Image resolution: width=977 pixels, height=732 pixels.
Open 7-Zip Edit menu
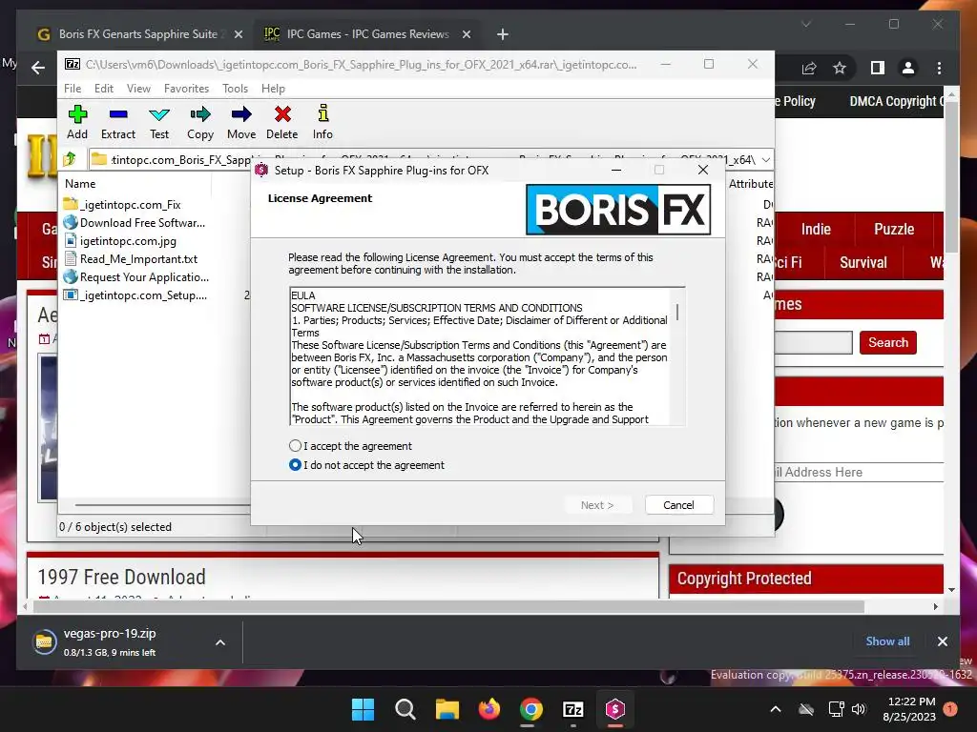(x=103, y=89)
